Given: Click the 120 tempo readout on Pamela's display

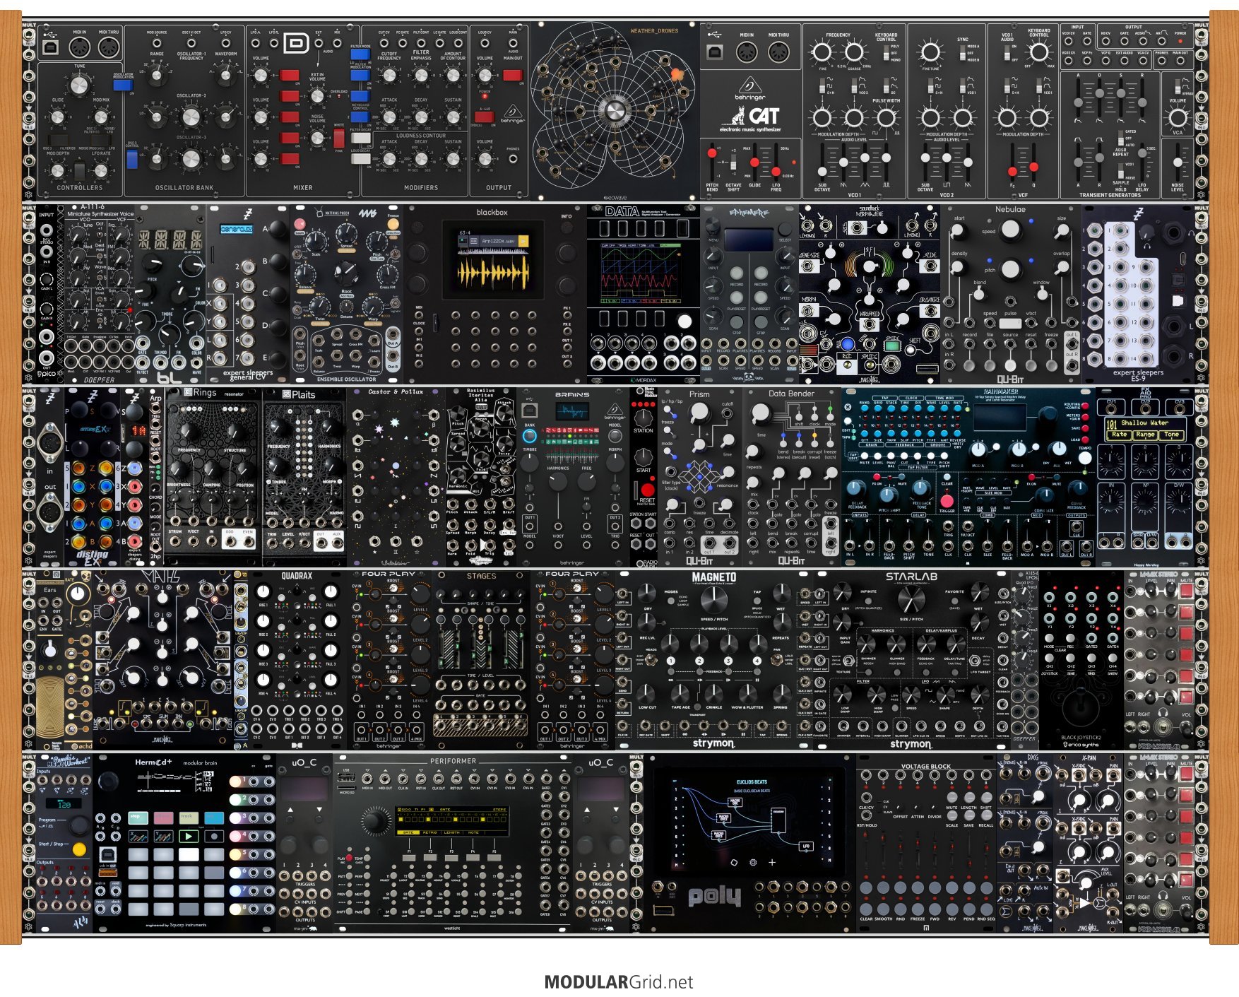Looking at the screenshot, I should (x=64, y=804).
